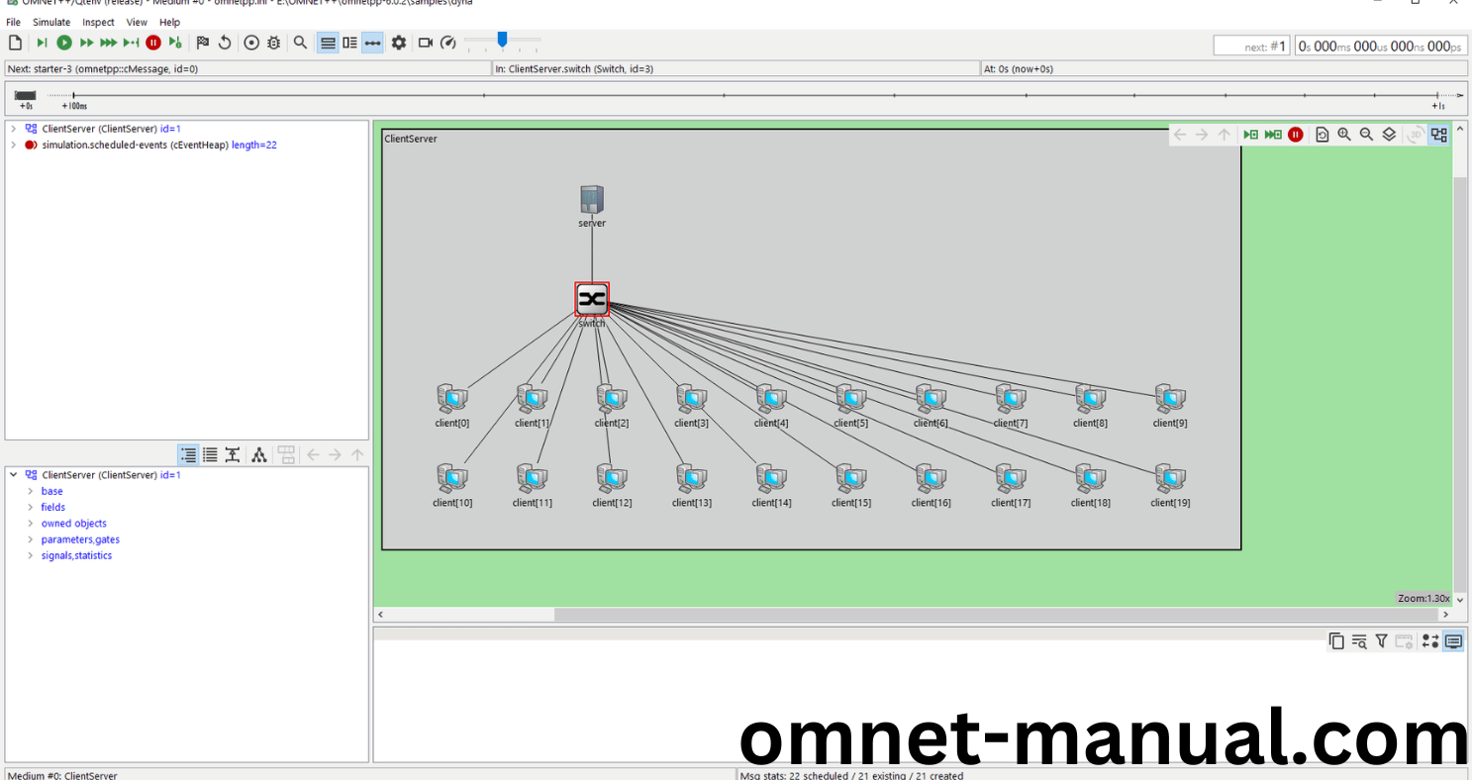Open the Simulate menu
Image resolution: width=1472 pixels, height=780 pixels.
pos(51,22)
